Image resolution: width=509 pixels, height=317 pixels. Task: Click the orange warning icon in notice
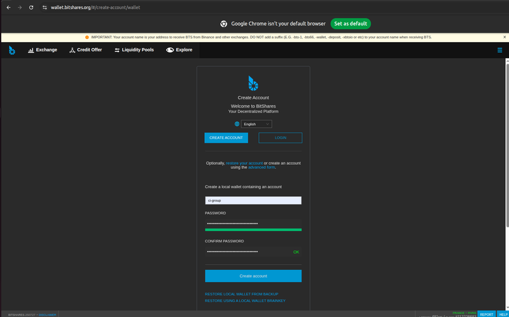point(87,38)
